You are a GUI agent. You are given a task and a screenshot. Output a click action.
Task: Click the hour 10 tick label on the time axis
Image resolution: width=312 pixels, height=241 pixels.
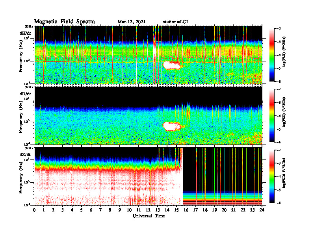tap(129, 210)
